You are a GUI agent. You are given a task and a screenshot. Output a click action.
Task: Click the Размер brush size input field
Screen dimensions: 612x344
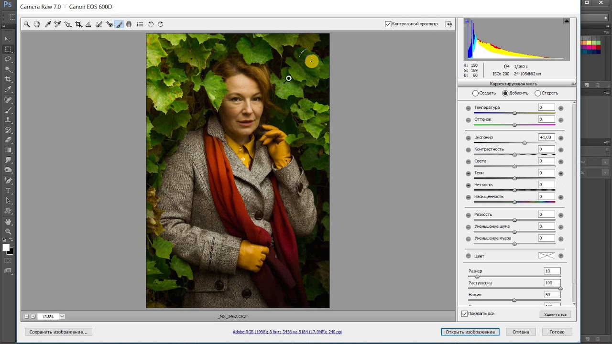point(552,271)
